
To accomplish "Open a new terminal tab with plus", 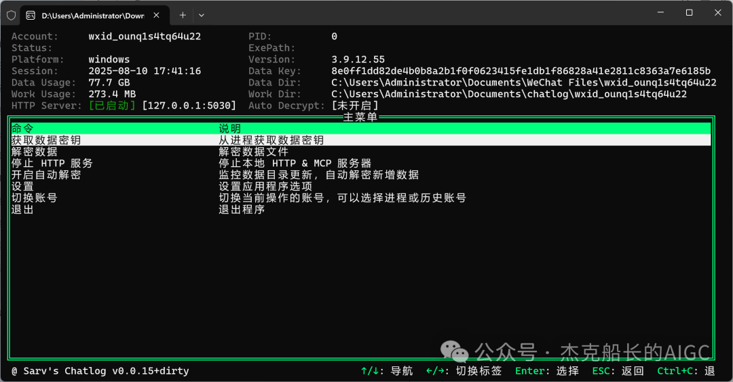I will tap(183, 16).
